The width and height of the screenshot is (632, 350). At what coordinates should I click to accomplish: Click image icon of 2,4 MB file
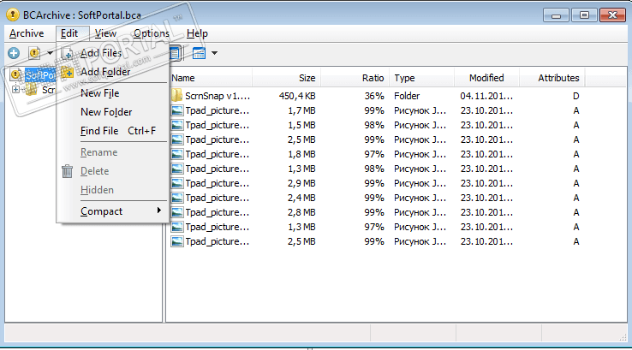[177, 198]
